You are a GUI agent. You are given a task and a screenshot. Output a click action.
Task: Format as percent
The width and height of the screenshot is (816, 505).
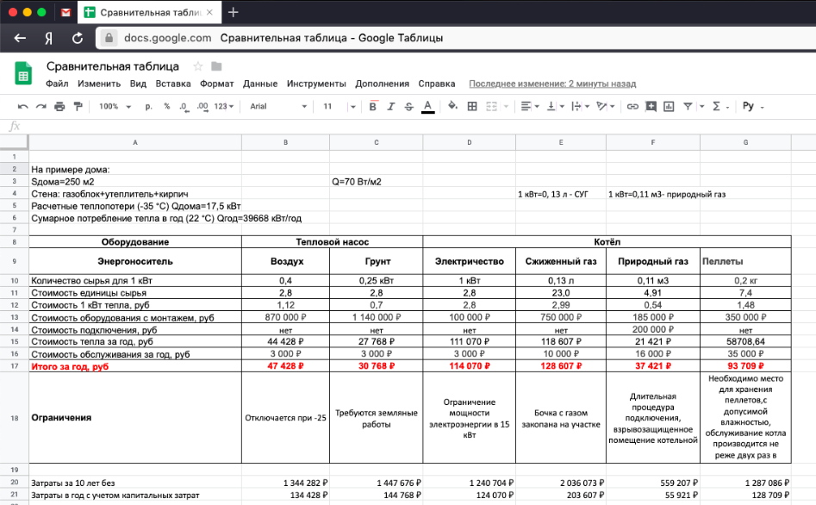click(167, 106)
